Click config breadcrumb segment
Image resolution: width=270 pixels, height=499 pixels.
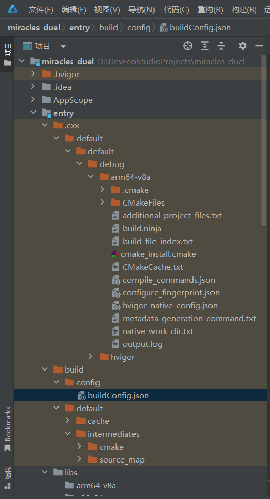[139, 28]
